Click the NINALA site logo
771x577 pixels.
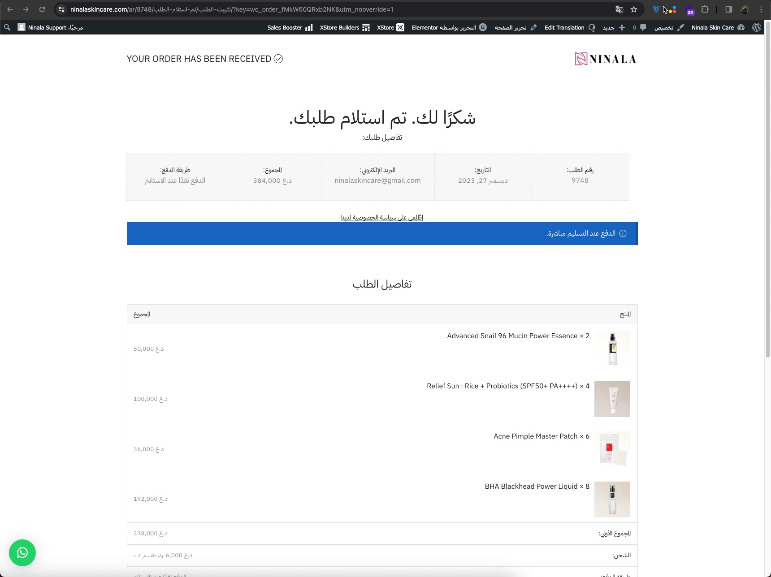point(606,59)
